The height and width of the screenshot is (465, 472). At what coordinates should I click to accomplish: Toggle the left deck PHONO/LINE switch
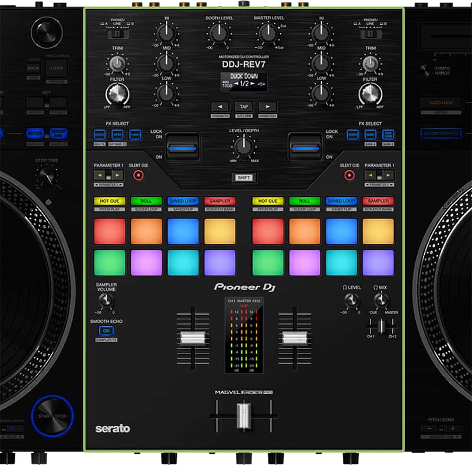point(117,34)
